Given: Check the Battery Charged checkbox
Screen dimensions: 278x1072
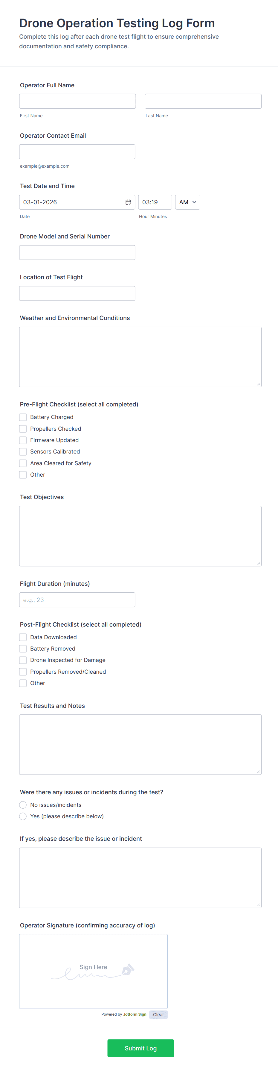Looking at the screenshot, I should 23,417.
